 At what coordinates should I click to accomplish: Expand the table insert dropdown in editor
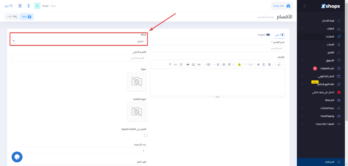[x=207, y=64]
